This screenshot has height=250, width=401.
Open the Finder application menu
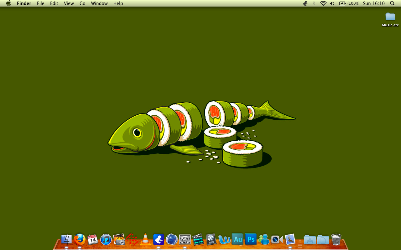24,3
